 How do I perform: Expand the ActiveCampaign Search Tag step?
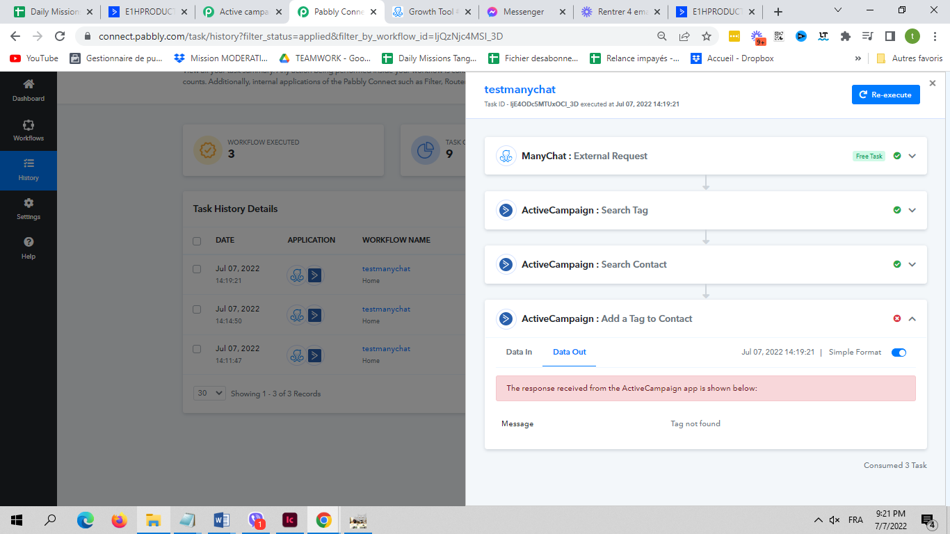[x=912, y=210]
